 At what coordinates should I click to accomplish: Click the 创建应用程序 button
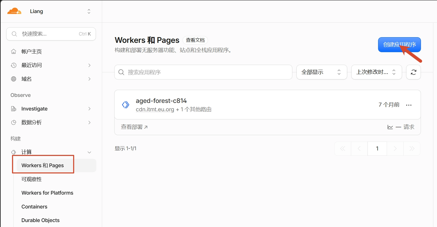pos(399,45)
